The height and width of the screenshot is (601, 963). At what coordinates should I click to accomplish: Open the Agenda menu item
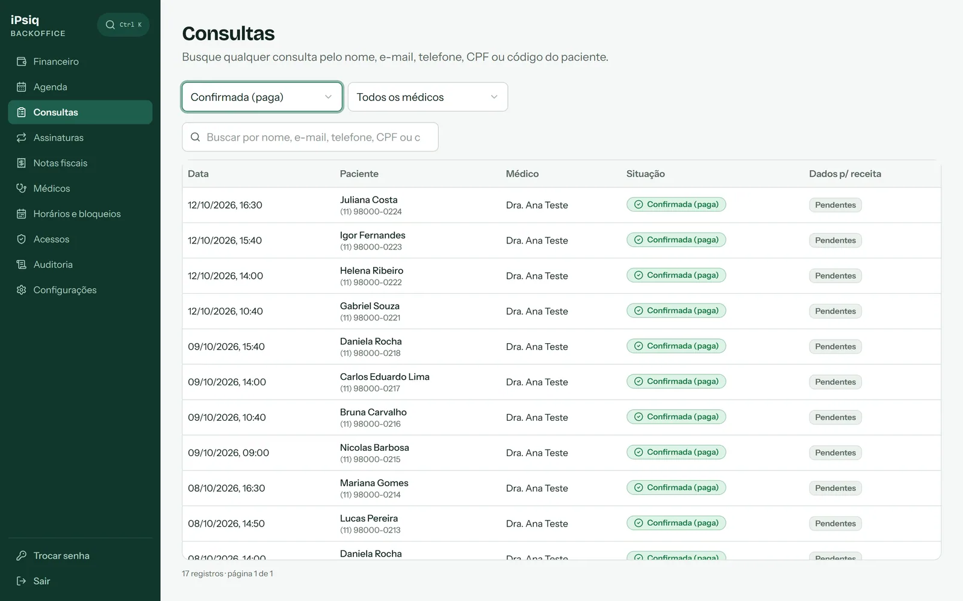tap(80, 87)
